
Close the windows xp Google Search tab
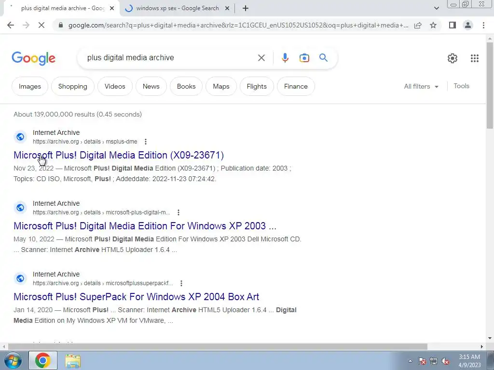point(227,9)
